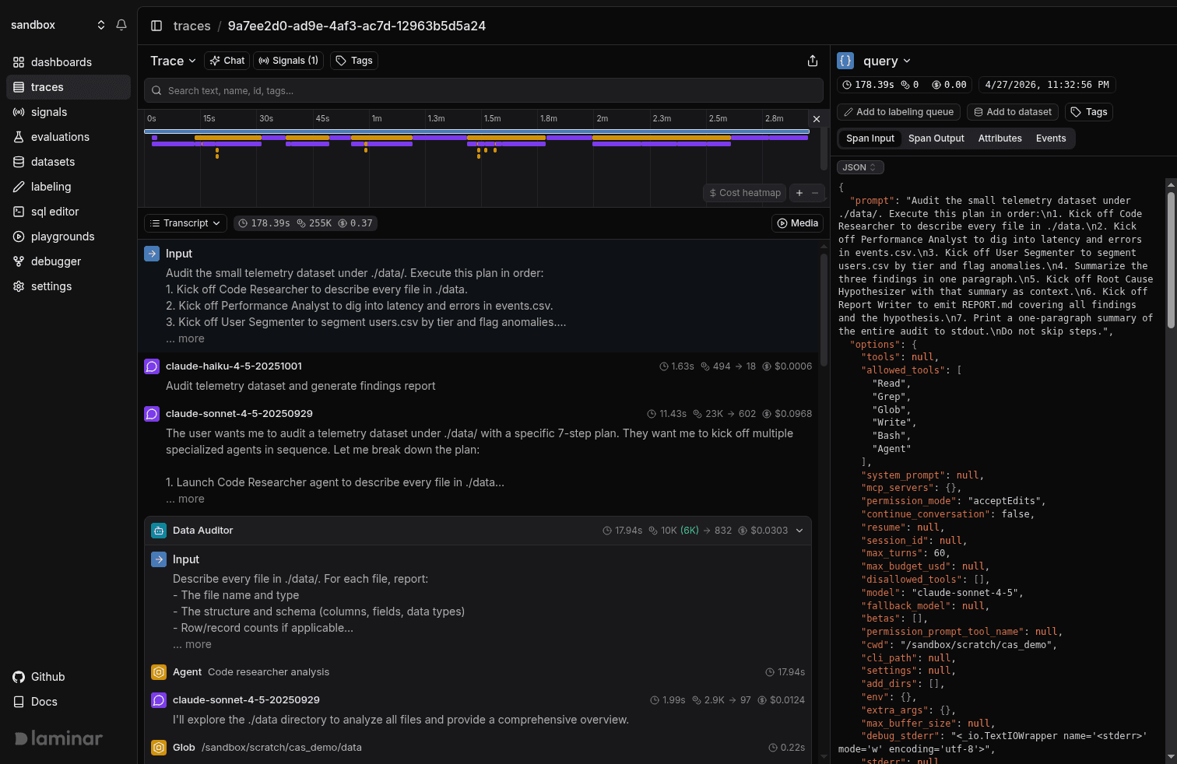The width and height of the screenshot is (1177, 764).
Task: Open the Chat button
Action: (227, 61)
